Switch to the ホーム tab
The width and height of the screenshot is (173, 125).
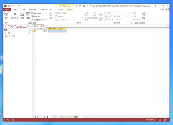point(16,10)
